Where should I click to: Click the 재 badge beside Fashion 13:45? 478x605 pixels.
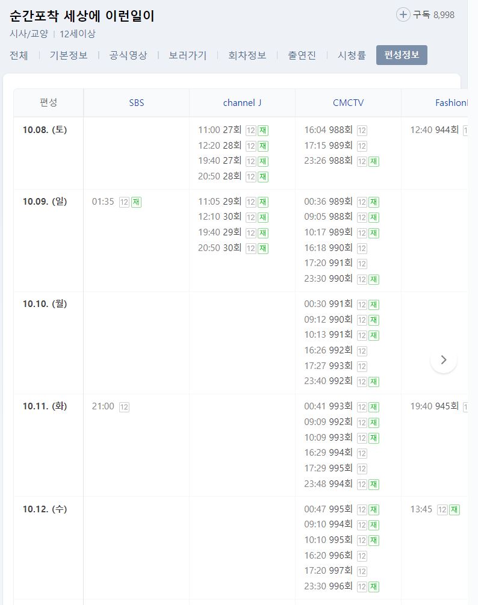(x=455, y=510)
